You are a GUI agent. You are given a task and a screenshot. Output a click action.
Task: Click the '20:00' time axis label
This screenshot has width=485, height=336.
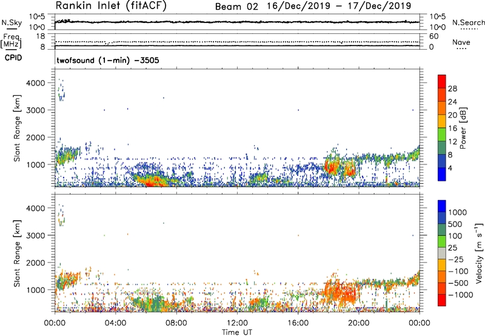358,323
